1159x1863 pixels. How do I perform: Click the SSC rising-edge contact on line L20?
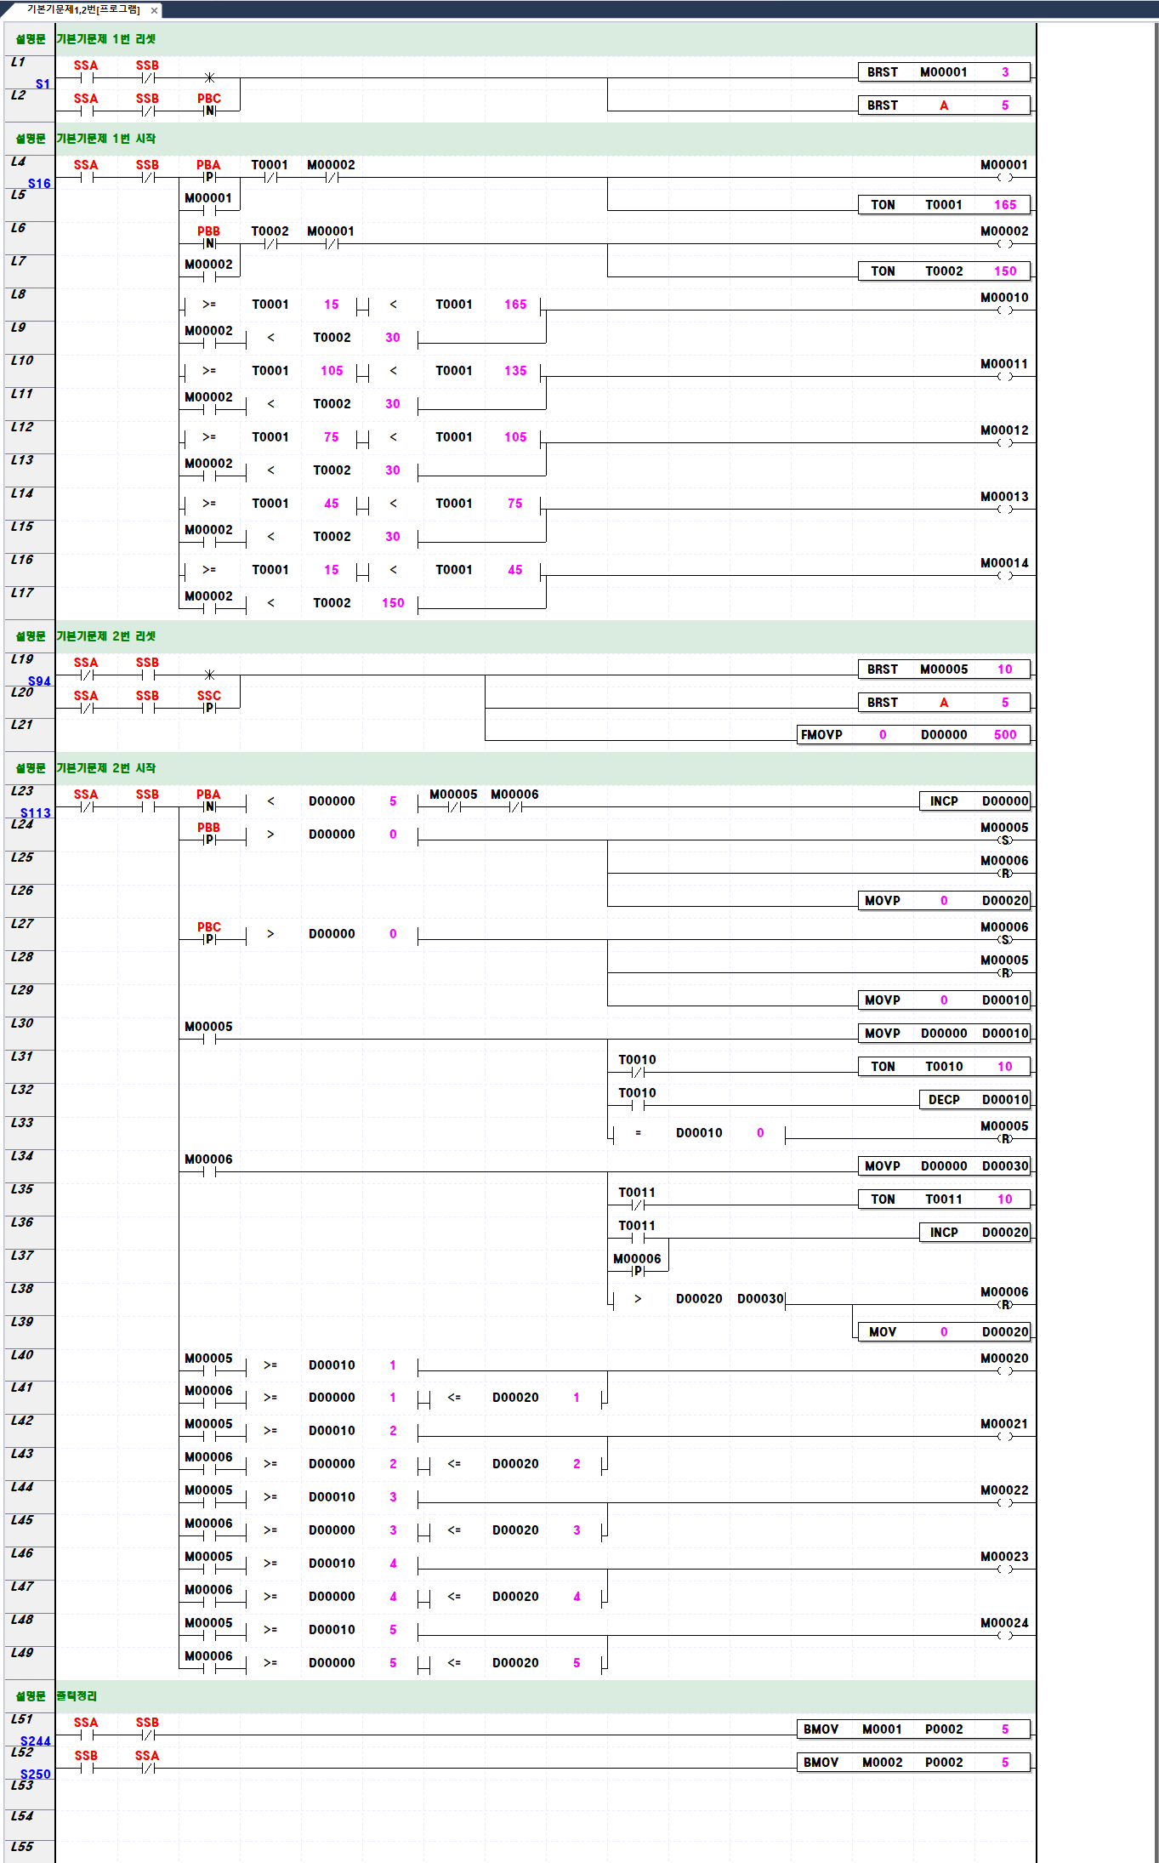click(209, 707)
